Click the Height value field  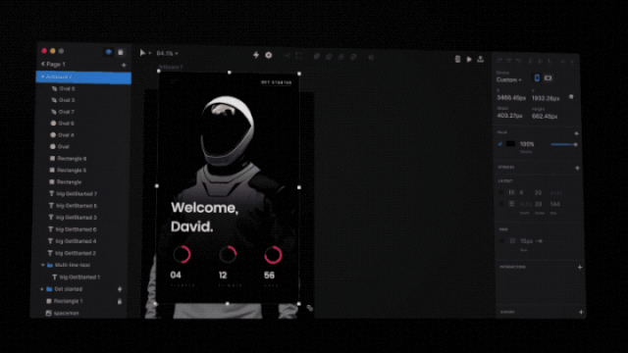coord(545,116)
